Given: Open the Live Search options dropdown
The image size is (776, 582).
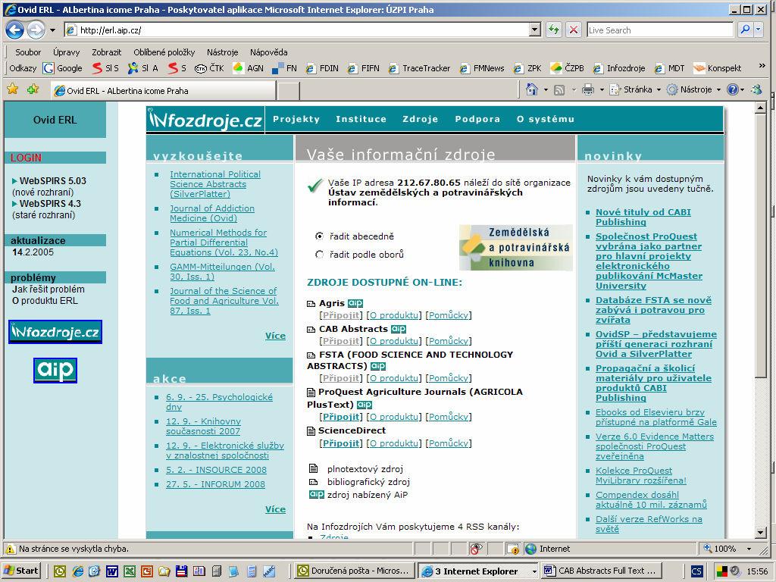Looking at the screenshot, I should (x=758, y=30).
